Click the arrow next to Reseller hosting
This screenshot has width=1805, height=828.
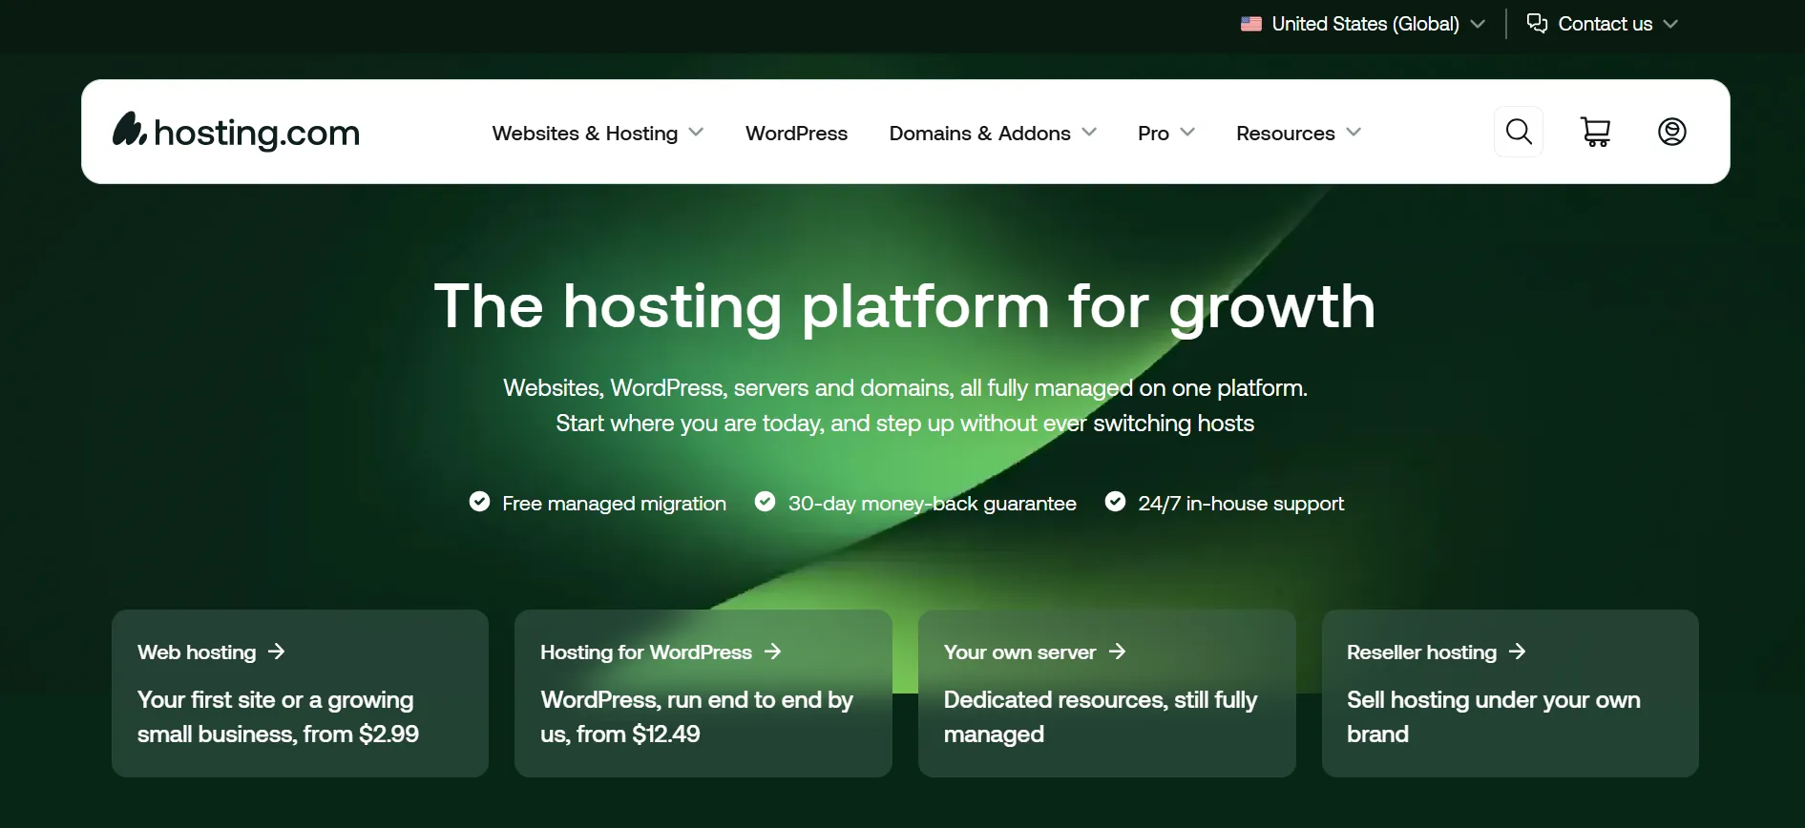(x=1518, y=652)
